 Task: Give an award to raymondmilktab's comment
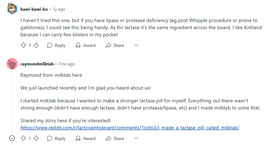[x=85, y=138]
